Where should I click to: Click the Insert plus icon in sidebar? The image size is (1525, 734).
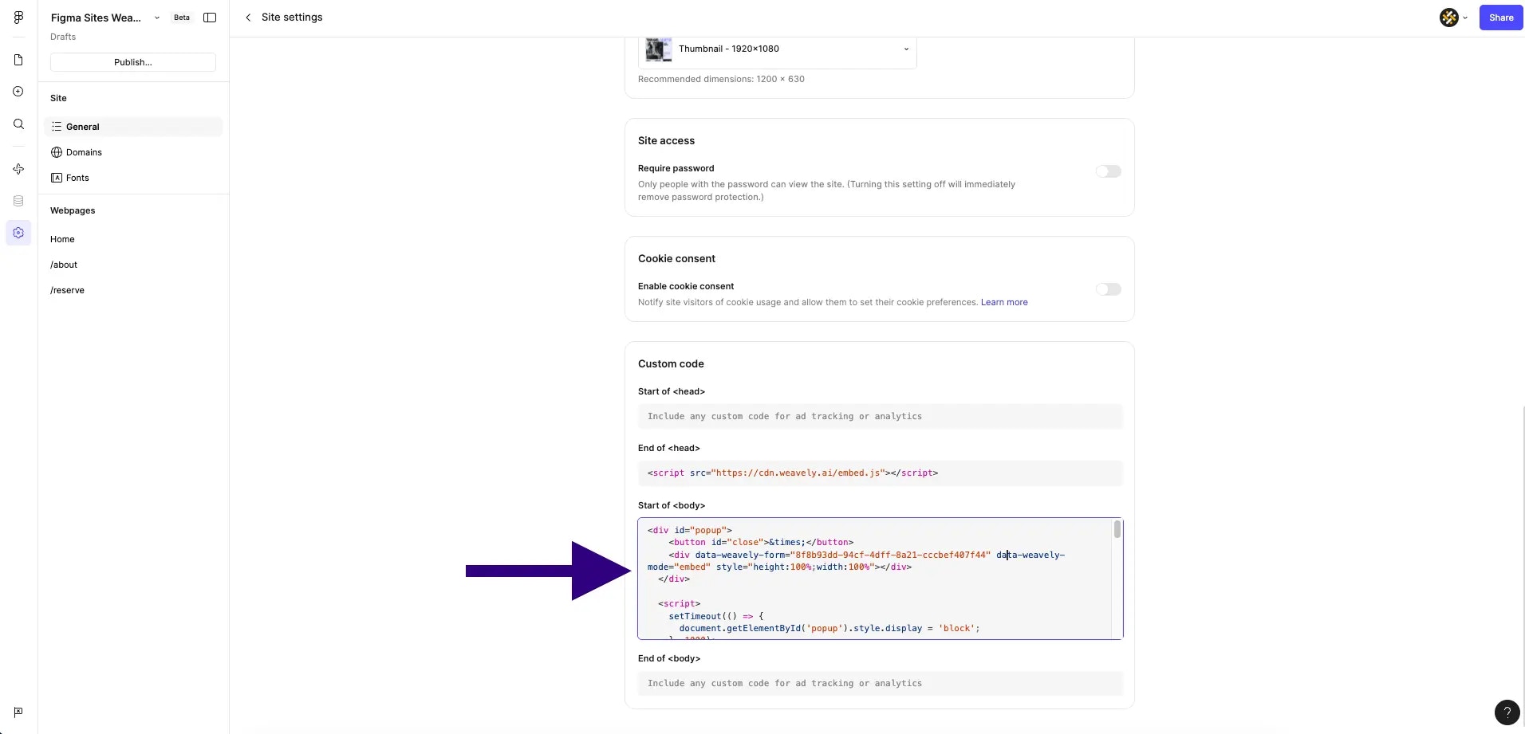pyautogui.click(x=18, y=91)
